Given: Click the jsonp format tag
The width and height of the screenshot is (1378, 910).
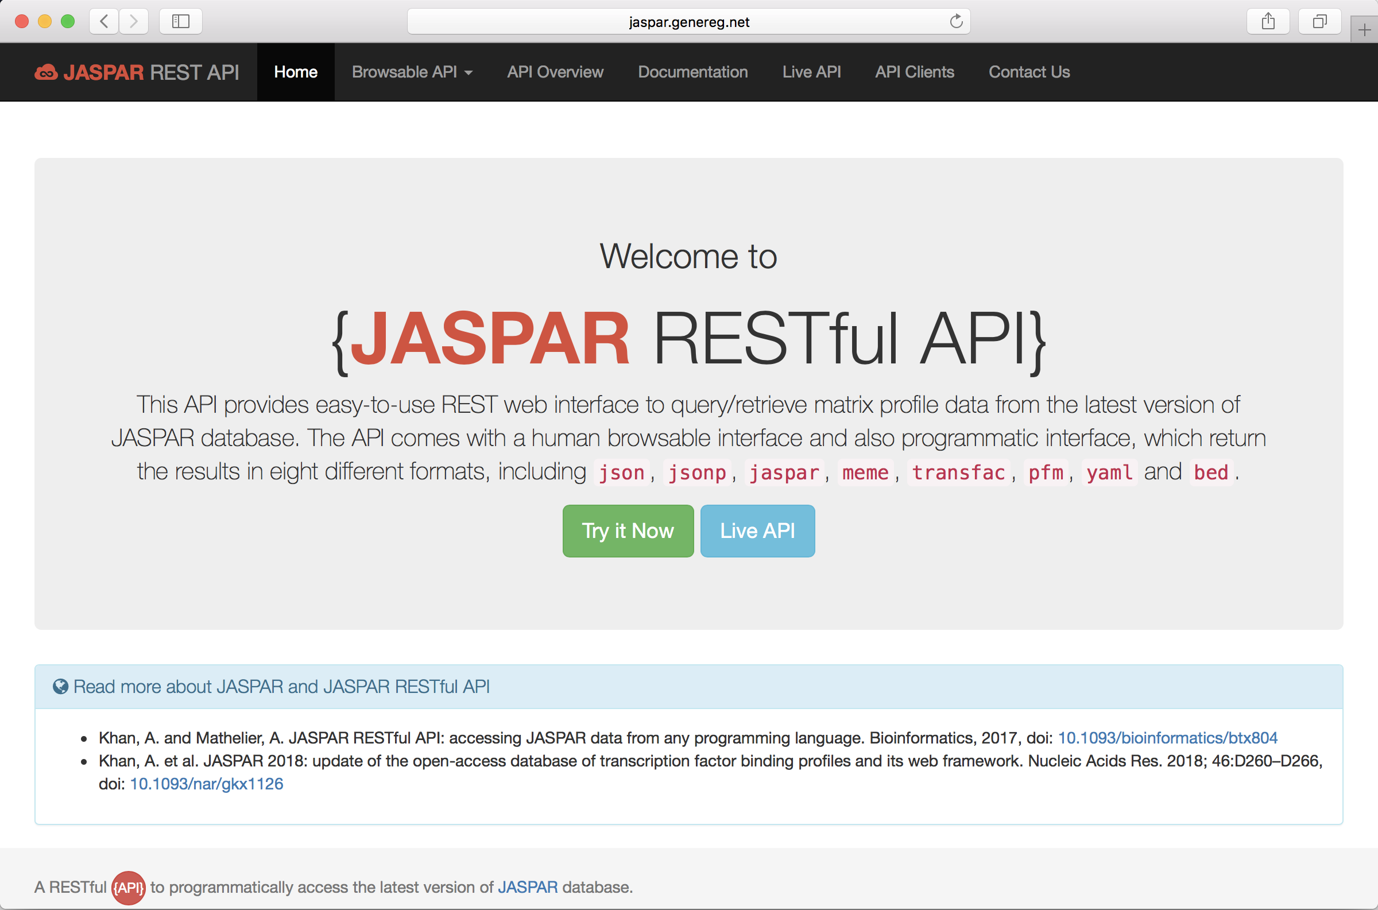Looking at the screenshot, I should [697, 473].
